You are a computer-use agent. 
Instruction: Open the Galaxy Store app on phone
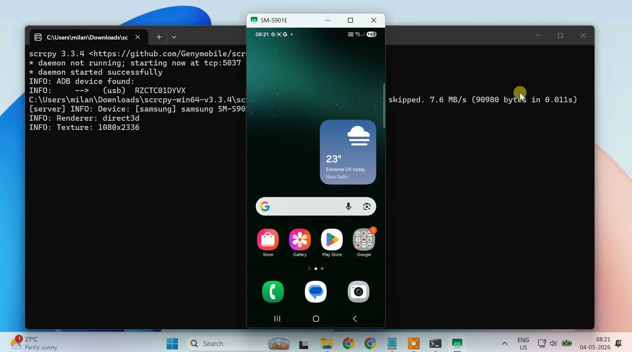pos(268,240)
